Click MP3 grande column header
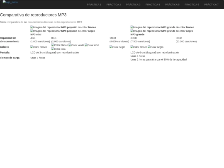224x168 pixels. coord(137,34)
